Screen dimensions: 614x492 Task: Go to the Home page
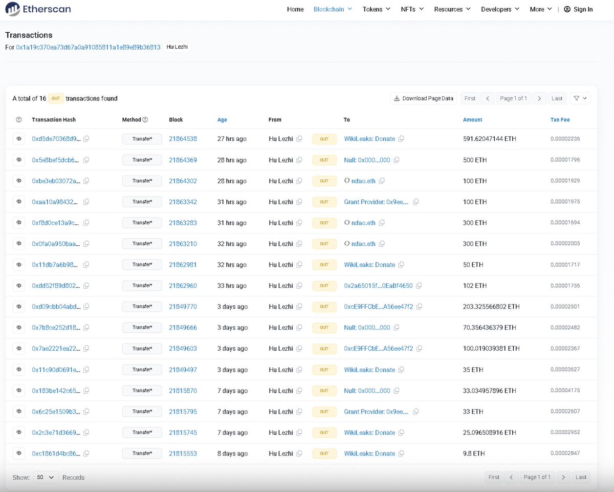coord(295,9)
